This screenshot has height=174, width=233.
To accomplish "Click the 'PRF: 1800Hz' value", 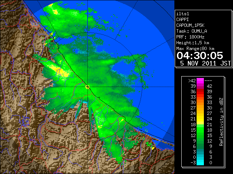I will tap(190, 37).
